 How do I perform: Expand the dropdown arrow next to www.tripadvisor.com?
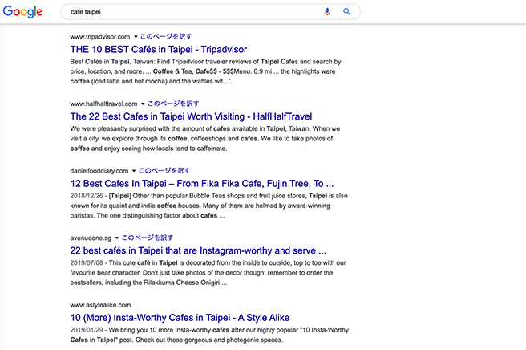tap(136, 37)
